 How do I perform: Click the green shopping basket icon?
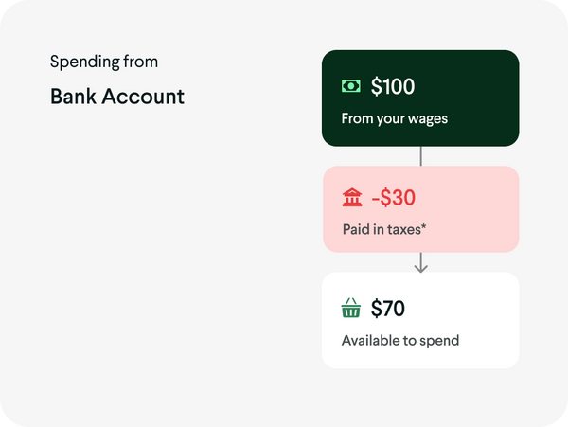pyautogui.click(x=351, y=309)
